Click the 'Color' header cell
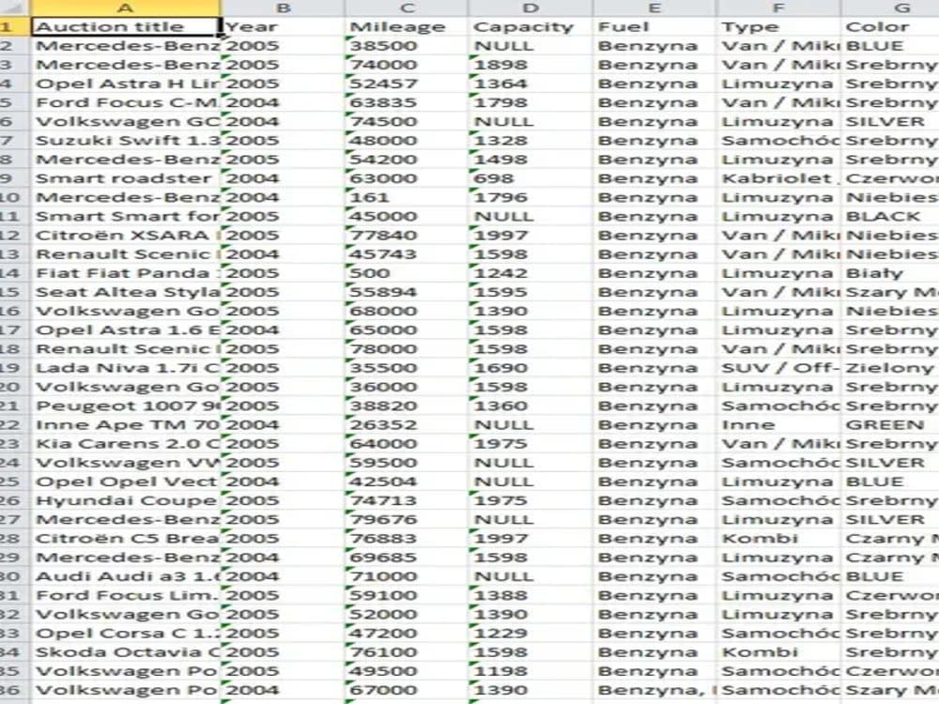 pos(890,27)
